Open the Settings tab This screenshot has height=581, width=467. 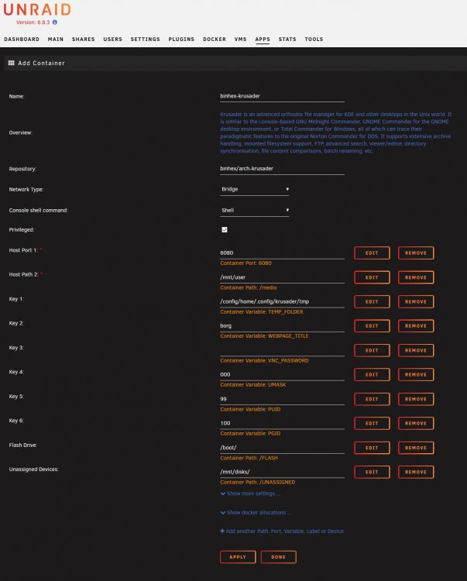pyautogui.click(x=145, y=40)
